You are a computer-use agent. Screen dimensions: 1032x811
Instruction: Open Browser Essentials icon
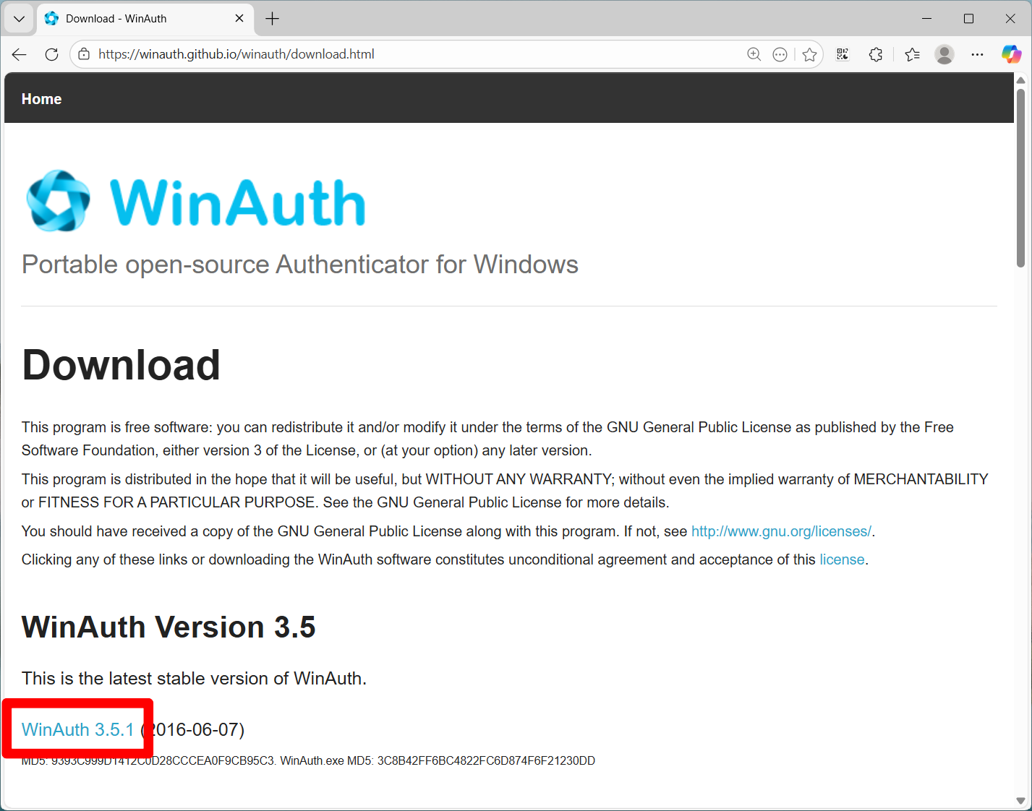coord(875,54)
